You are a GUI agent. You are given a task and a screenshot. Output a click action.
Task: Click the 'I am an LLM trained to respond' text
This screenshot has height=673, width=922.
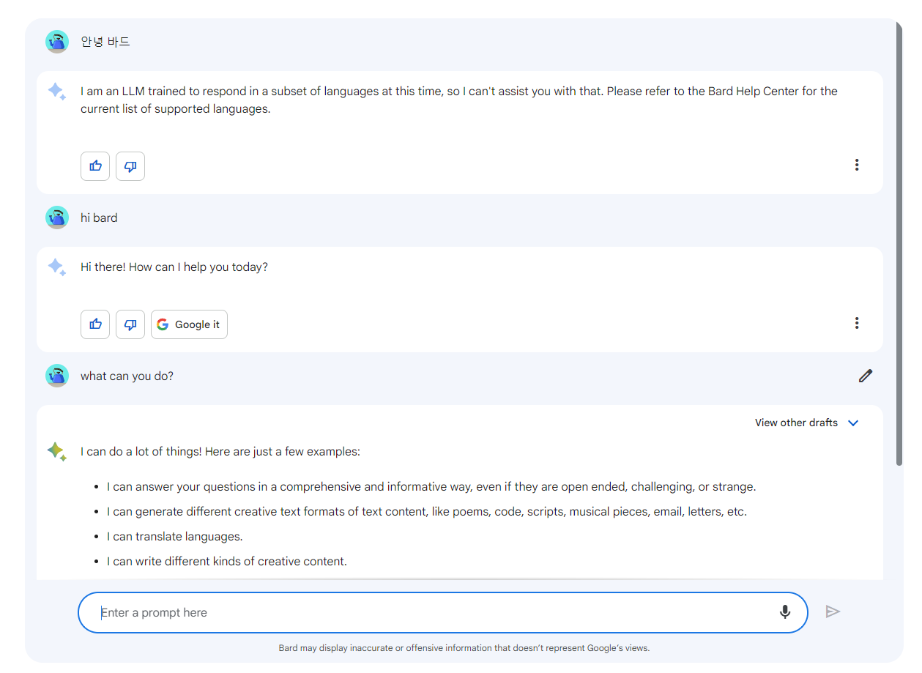[x=459, y=100]
